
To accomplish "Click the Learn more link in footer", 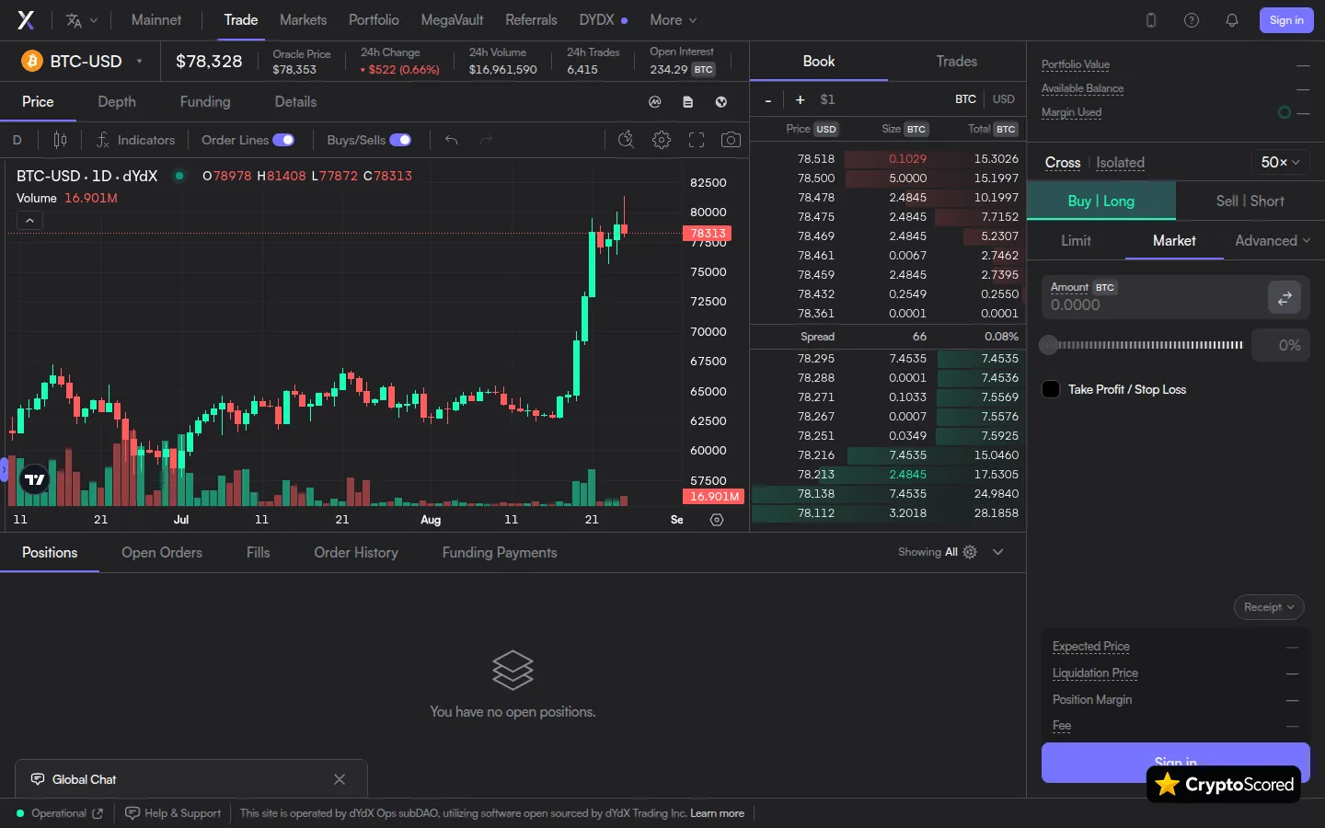I will coord(718,813).
